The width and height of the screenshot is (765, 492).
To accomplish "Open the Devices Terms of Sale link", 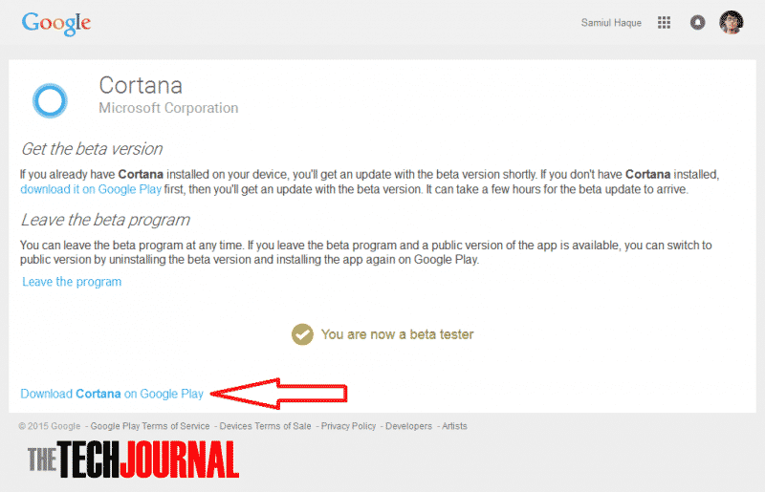I will pyautogui.click(x=265, y=426).
